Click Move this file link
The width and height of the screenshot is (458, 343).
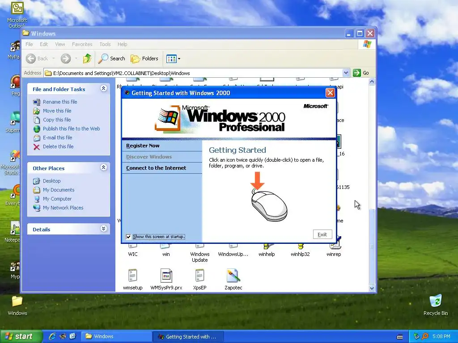[x=57, y=111]
